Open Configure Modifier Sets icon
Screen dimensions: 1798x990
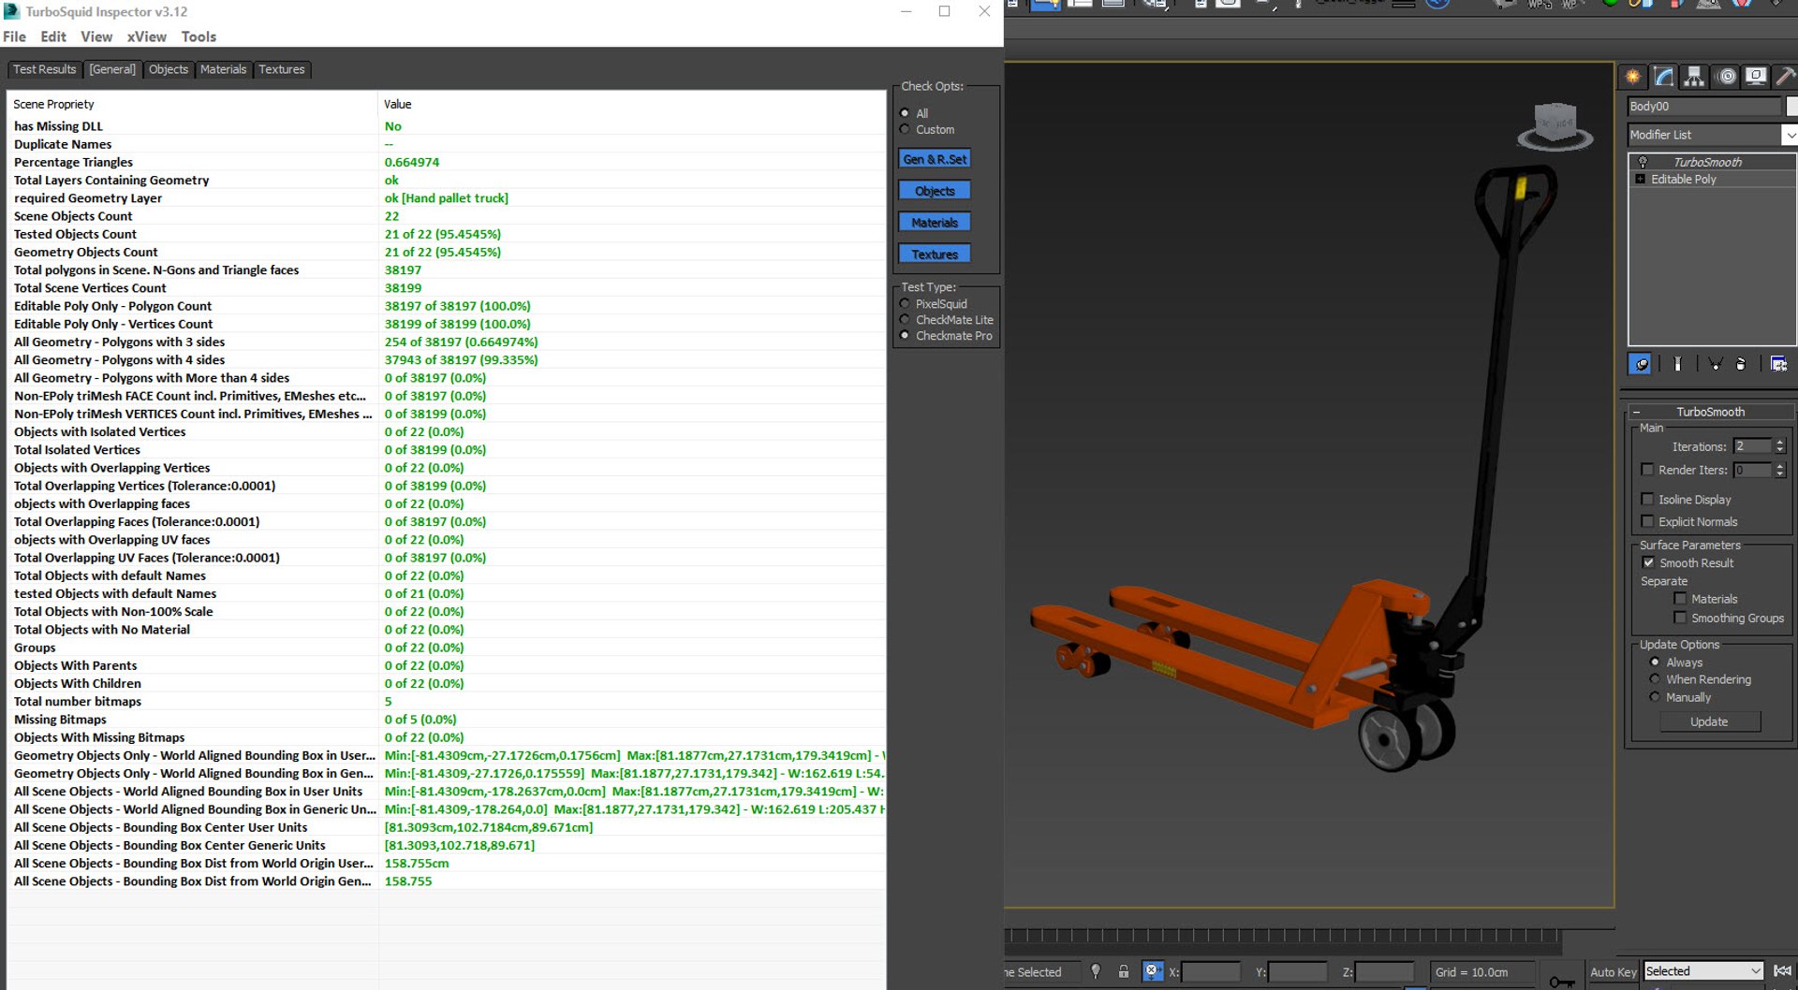click(1779, 364)
